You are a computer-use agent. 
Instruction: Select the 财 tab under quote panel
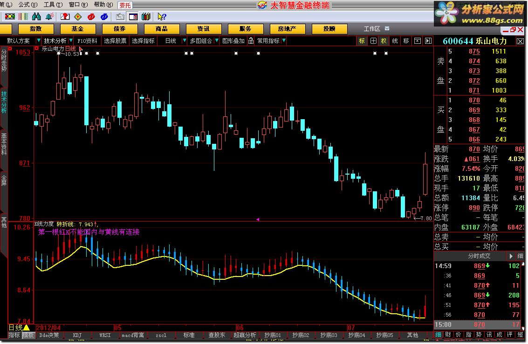coord(448,335)
